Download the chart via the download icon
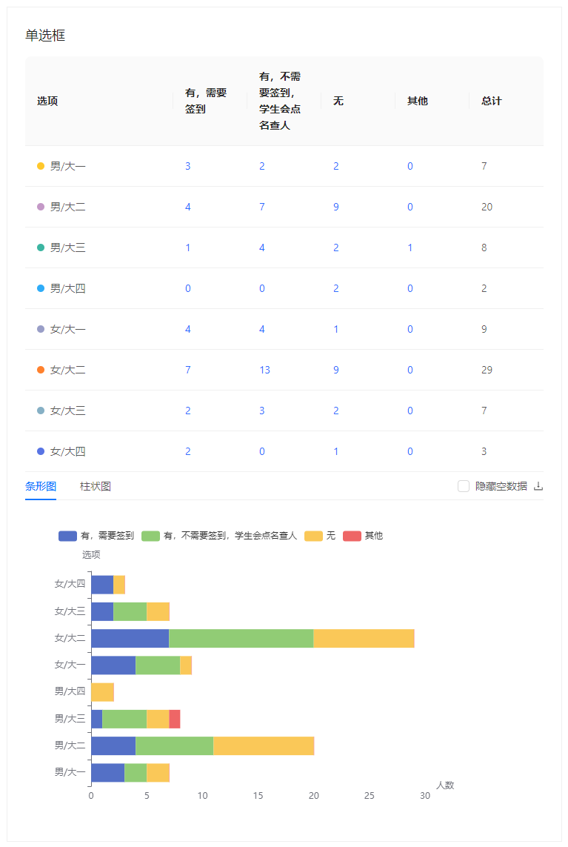The height and width of the screenshot is (847, 568). tap(538, 486)
